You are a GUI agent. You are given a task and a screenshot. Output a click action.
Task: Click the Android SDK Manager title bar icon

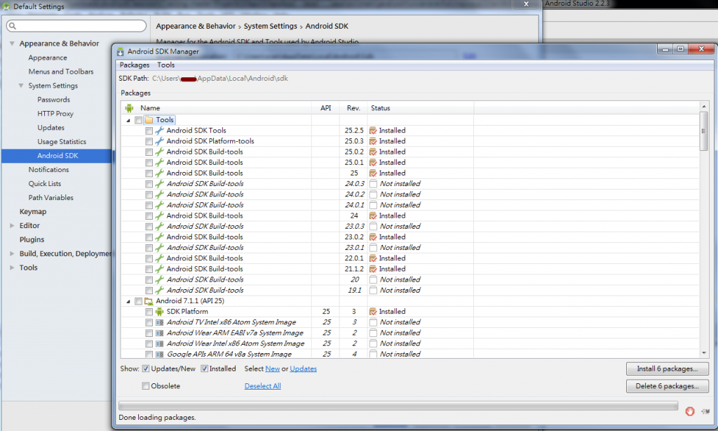coord(120,51)
